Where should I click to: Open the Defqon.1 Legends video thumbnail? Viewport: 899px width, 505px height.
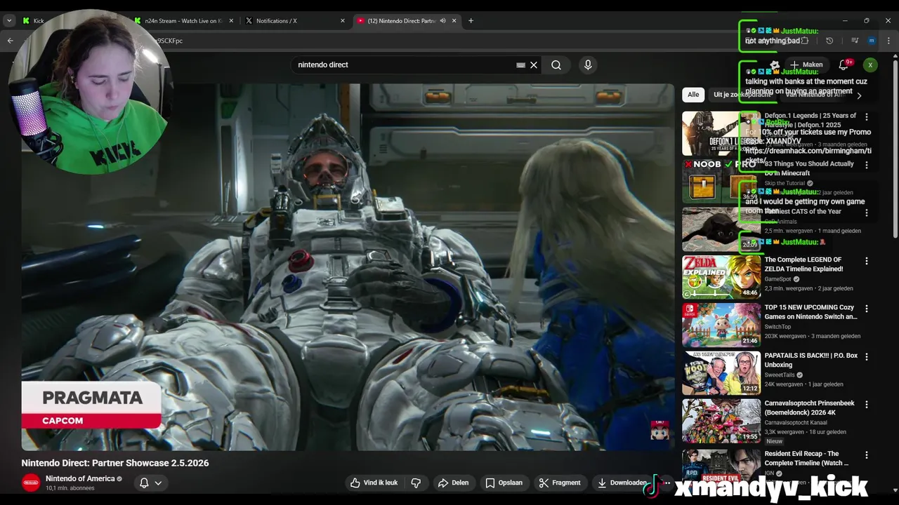721,133
